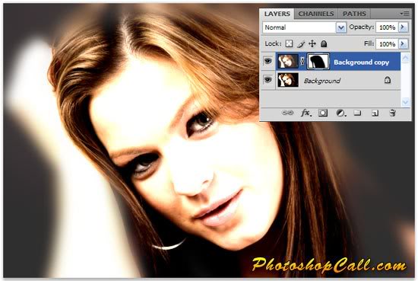
Task: Create a new layer
Action: (375, 113)
